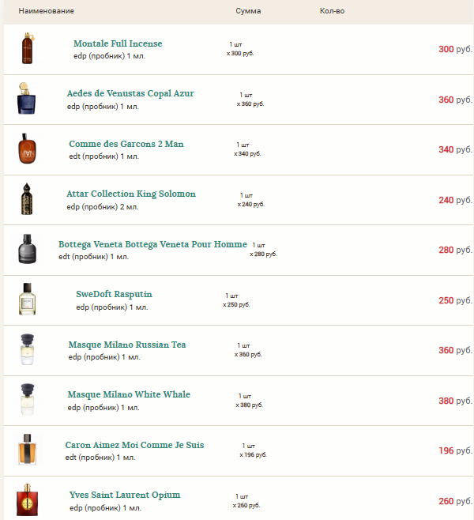Viewport: 474px width, 520px height.
Task: Click the '1 шт x 240 руб.' quantity text
Action: (x=251, y=200)
